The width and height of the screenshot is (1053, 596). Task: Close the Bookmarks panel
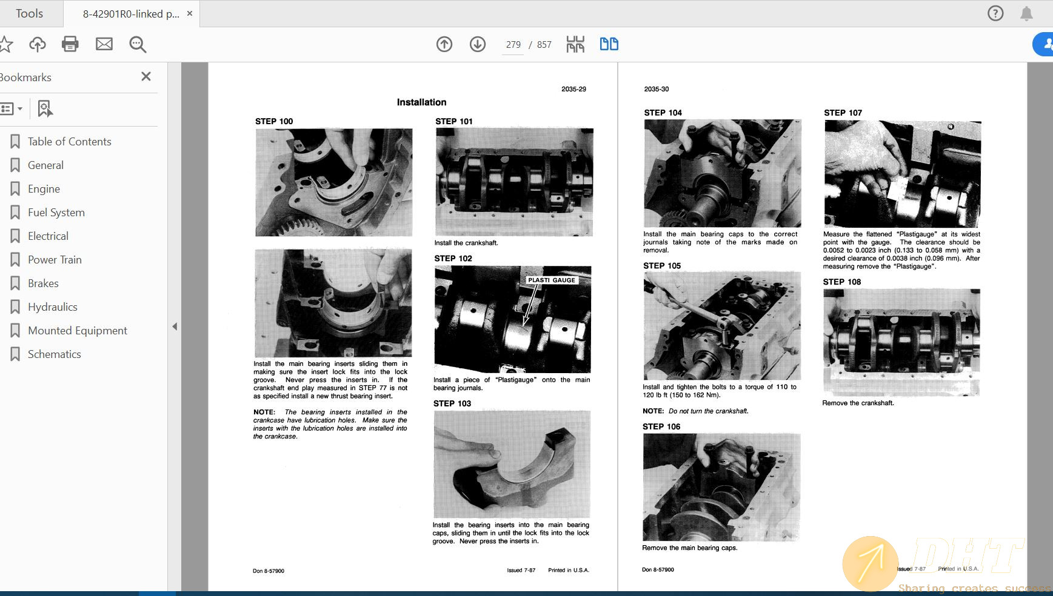point(146,76)
